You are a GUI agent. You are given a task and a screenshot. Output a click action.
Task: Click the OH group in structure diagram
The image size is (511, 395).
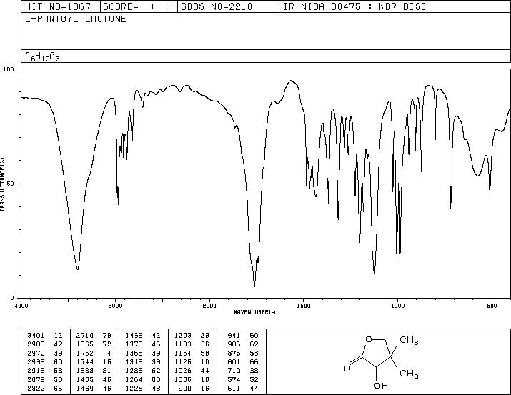(381, 386)
